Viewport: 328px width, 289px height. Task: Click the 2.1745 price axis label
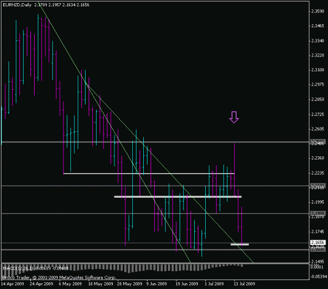pyautogui.click(x=318, y=232)
